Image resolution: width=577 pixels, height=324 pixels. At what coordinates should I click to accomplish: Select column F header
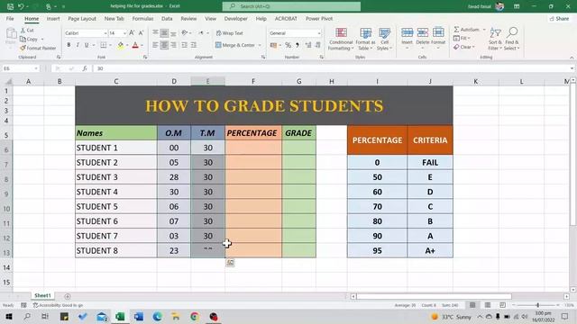tap(253, 81)
